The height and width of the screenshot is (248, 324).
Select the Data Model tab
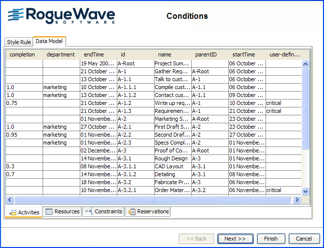pyautogui.click(x=49, y=42)
